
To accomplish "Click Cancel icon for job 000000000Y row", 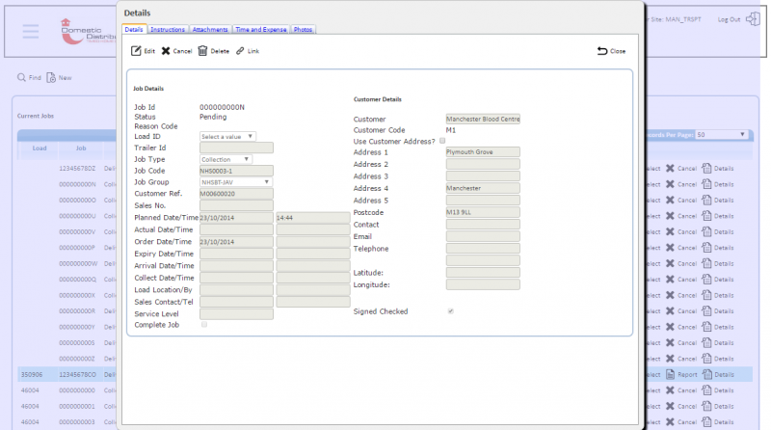I will tap(670, 327).
